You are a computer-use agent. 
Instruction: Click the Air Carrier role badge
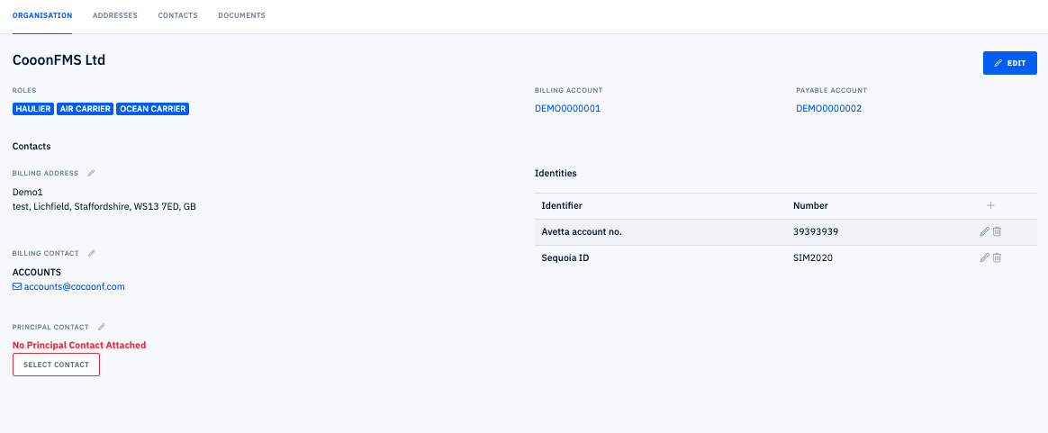point(86,109)
